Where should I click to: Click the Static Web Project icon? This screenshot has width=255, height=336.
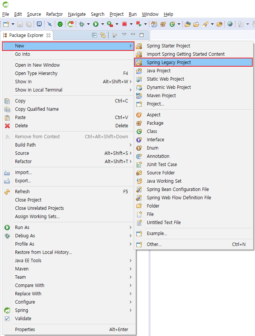[x=139, y=79]
